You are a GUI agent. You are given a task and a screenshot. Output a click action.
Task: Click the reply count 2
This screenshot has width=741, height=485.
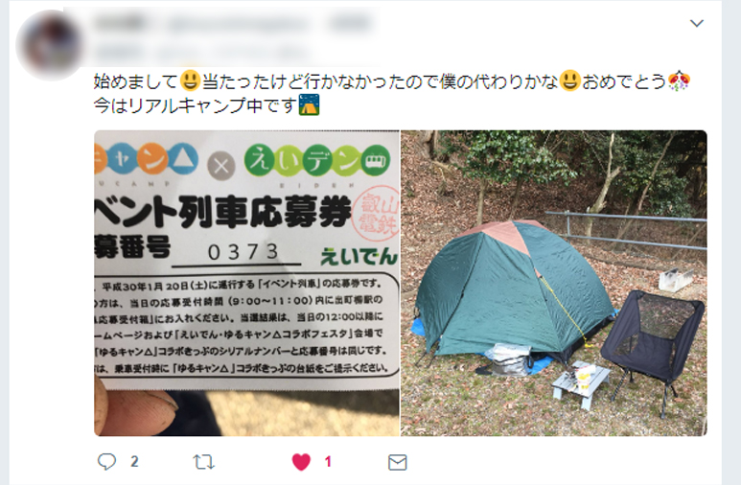(134, 461)
